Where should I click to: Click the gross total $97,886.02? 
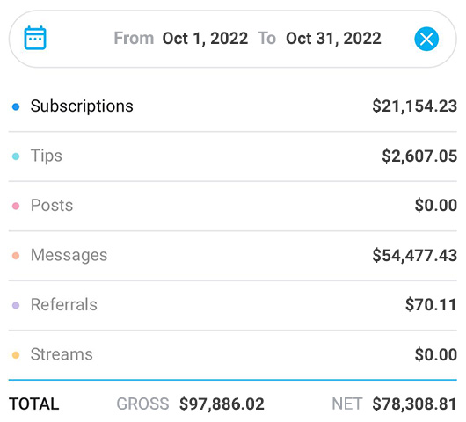(x=222, y=404)
